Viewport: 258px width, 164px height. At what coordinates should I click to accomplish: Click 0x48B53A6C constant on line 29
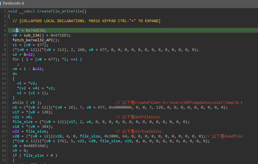(35, 146)
